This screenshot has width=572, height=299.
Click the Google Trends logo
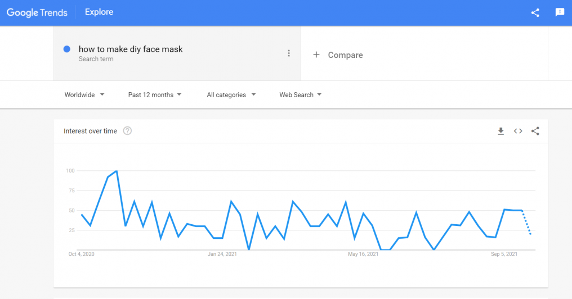(37, 12)
